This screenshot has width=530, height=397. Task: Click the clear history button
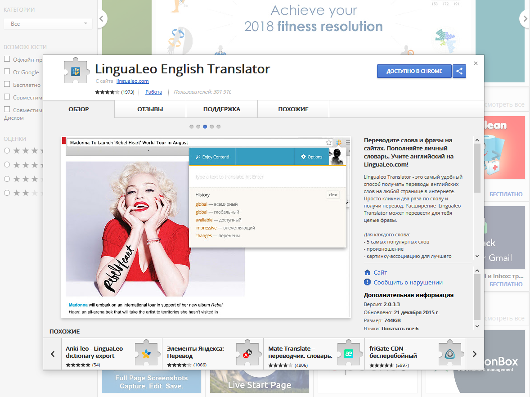tap(333, 195)
